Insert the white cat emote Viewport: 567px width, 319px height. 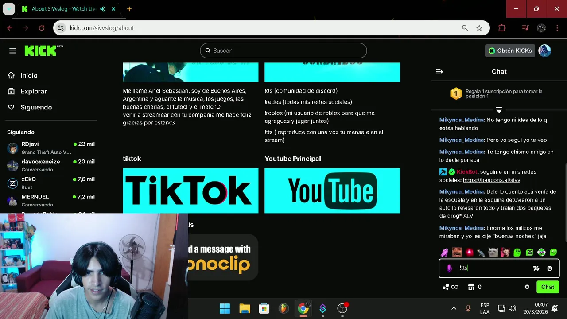pyautogui.click(x=493, y=253)
